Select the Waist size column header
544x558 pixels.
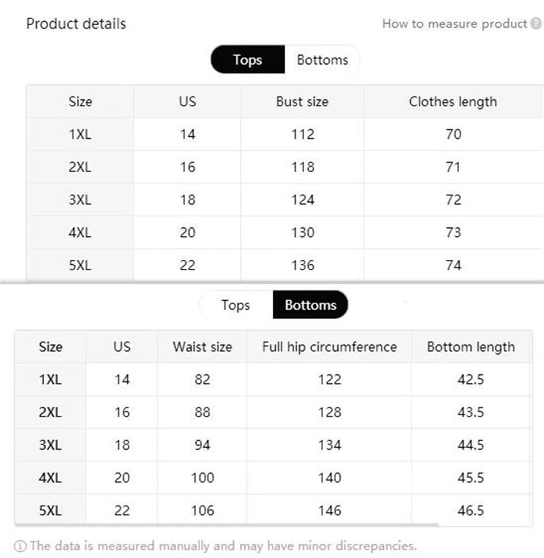(201, 347)
